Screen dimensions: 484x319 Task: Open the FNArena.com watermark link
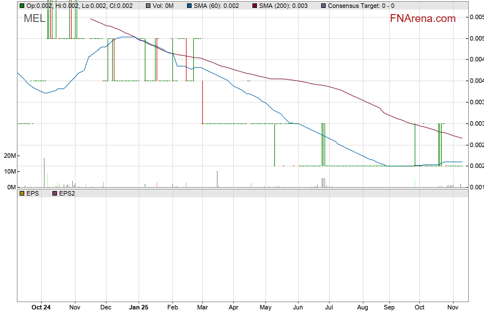click(423, 19)
